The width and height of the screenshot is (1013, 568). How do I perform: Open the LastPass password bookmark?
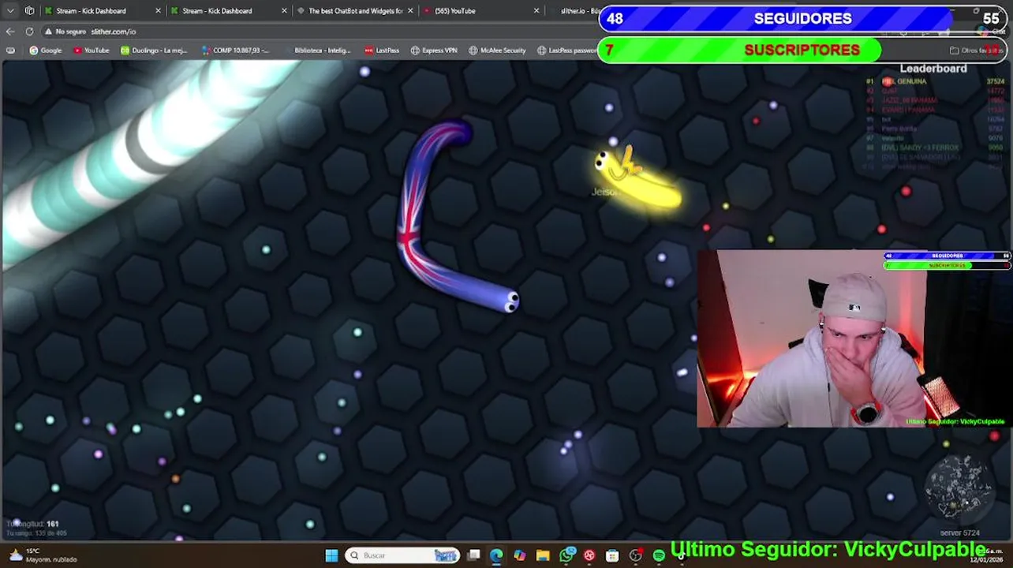[567, 50]
